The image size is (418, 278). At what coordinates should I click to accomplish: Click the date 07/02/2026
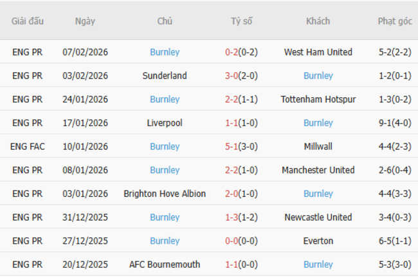point(85,52)
